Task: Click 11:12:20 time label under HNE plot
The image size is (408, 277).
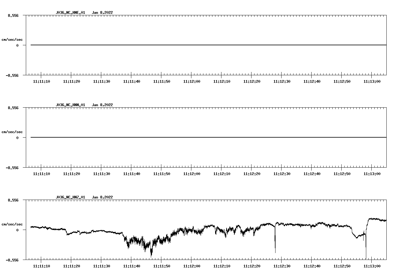Action: [x=252, y=82]
